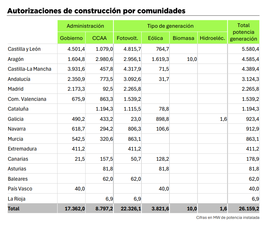
Task: Select the 'La Rioja' row label
Action: pos(17,199)
